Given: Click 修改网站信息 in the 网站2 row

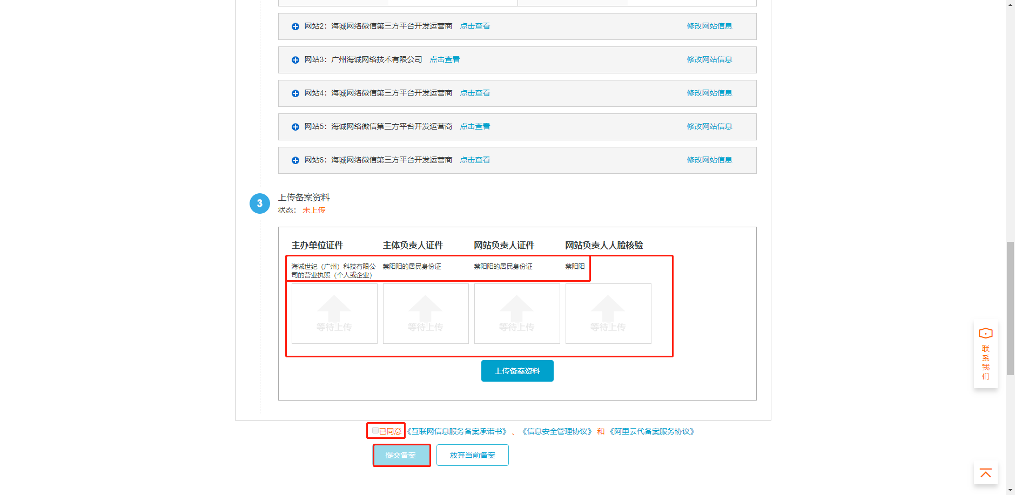Looking at the screenshot, I should (709, 26).
